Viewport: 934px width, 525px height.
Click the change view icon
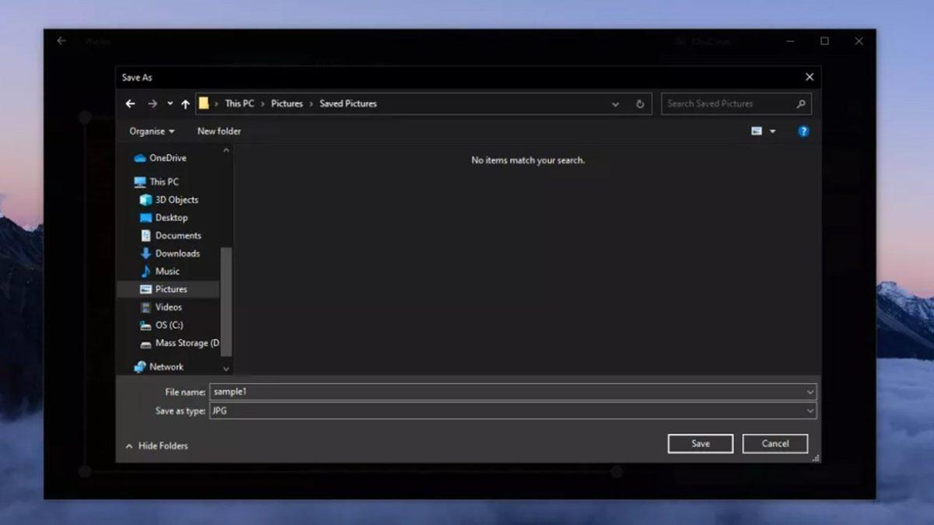click(x=757, y=131)
